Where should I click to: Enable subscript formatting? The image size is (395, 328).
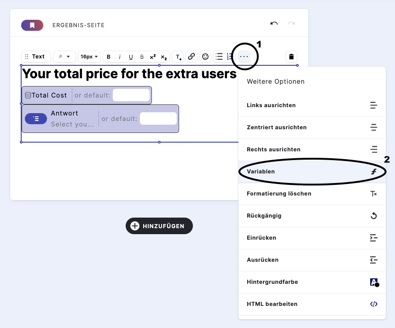(163, 57)
